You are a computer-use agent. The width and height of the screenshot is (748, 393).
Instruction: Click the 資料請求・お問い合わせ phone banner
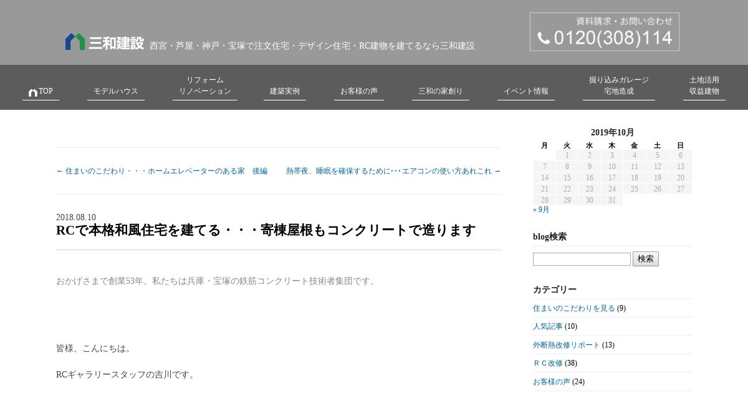pyautogui.click(x=605, y=32)
